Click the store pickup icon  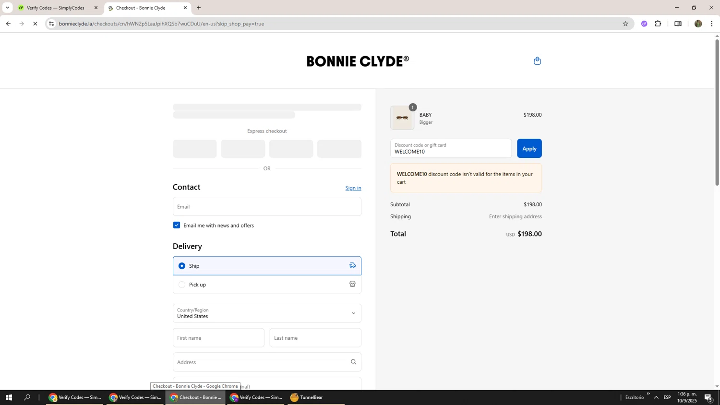[x=352, y=284]
